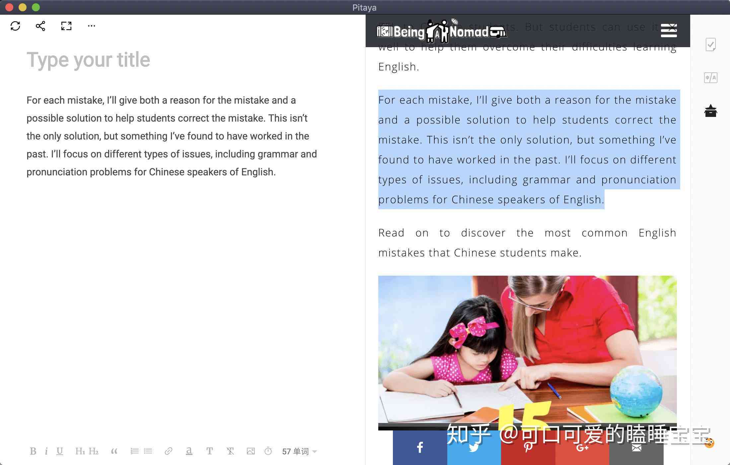Viewport: 730px width, 465px height.
Task: Click the strikethrough text icon
Action: [x=230, y=451]
